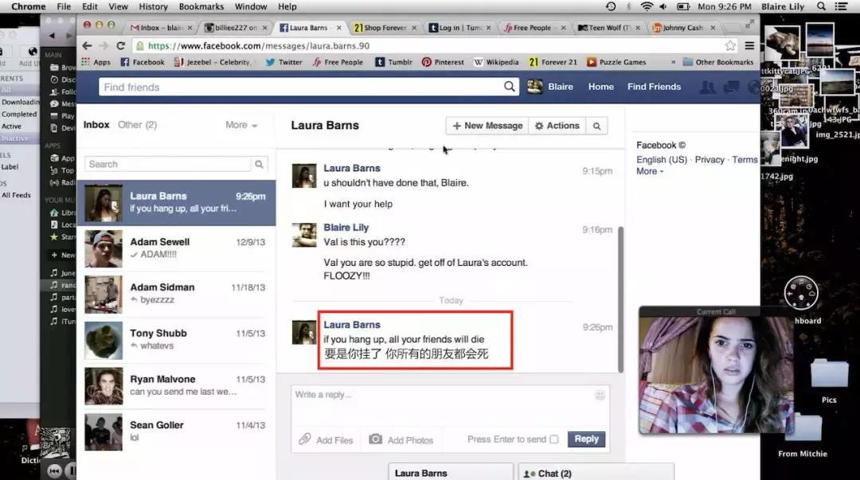Open the Privacy footer link
This screenshot has width=860, height=480.
(x=709, y=160)
